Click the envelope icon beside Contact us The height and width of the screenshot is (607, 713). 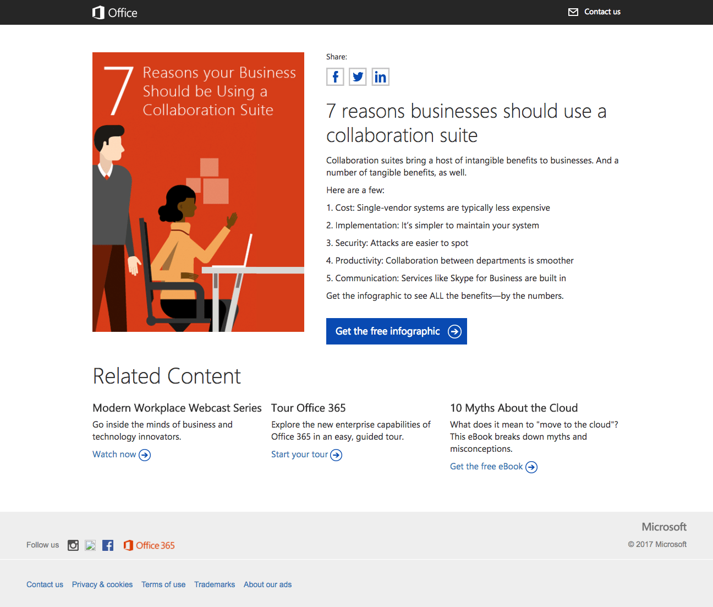coord(573,12)
